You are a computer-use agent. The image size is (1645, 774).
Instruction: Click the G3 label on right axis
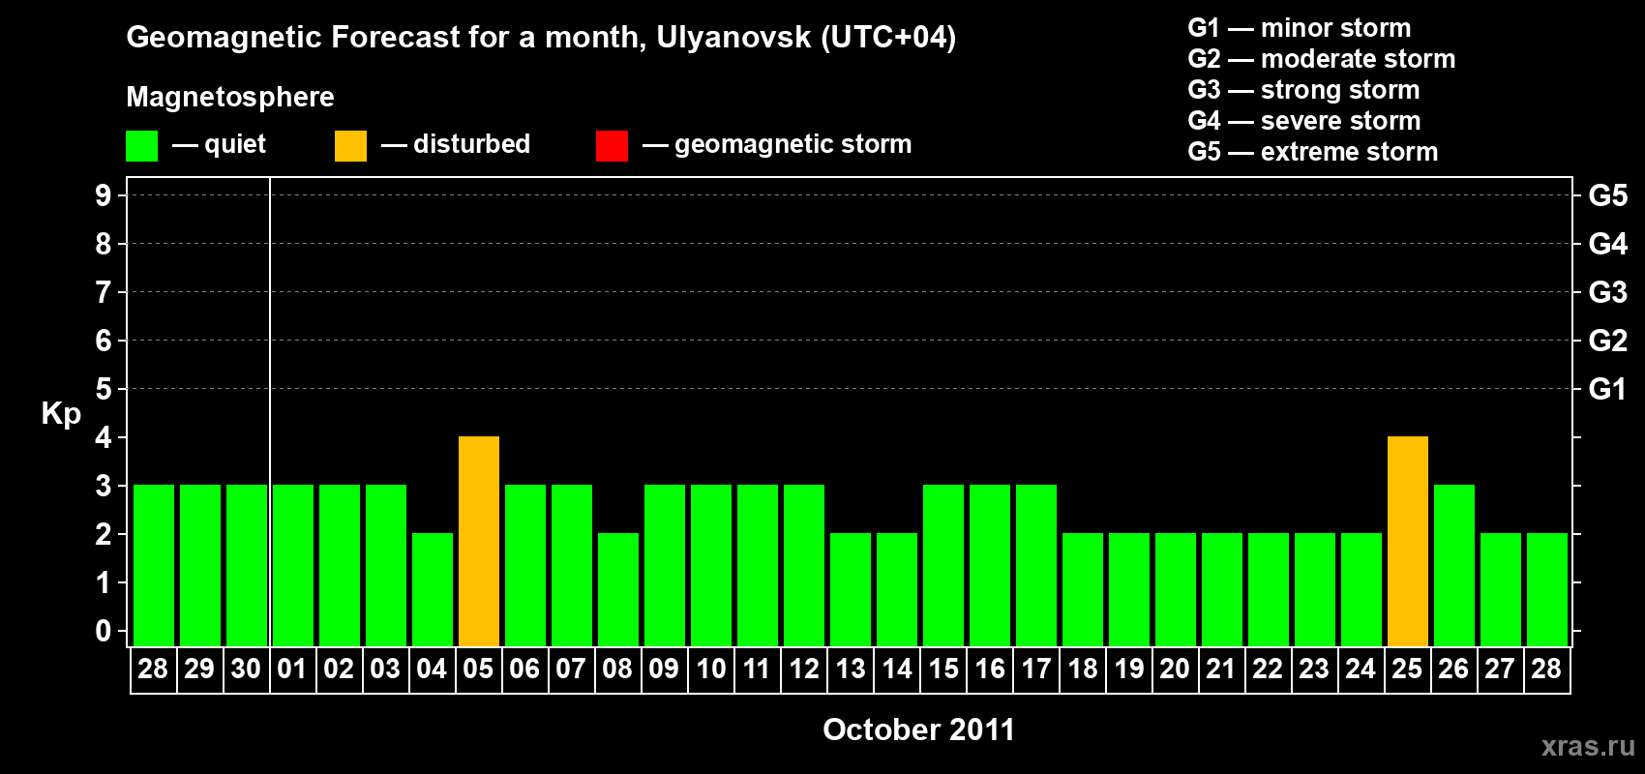coord(1608,292)
